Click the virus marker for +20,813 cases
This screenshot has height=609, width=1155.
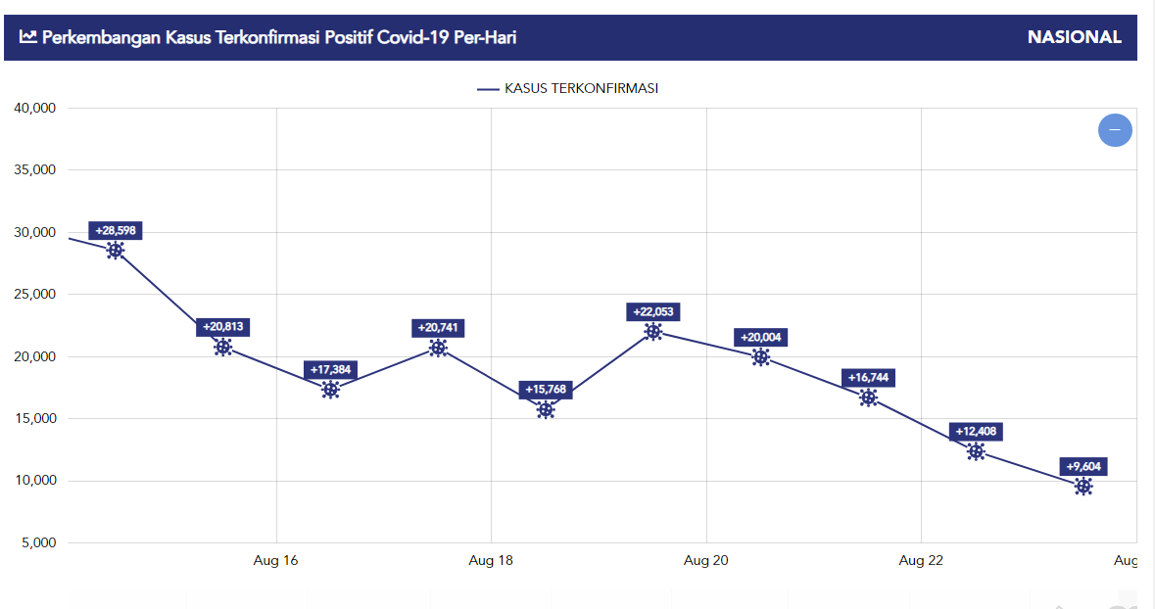coord(223,347)
